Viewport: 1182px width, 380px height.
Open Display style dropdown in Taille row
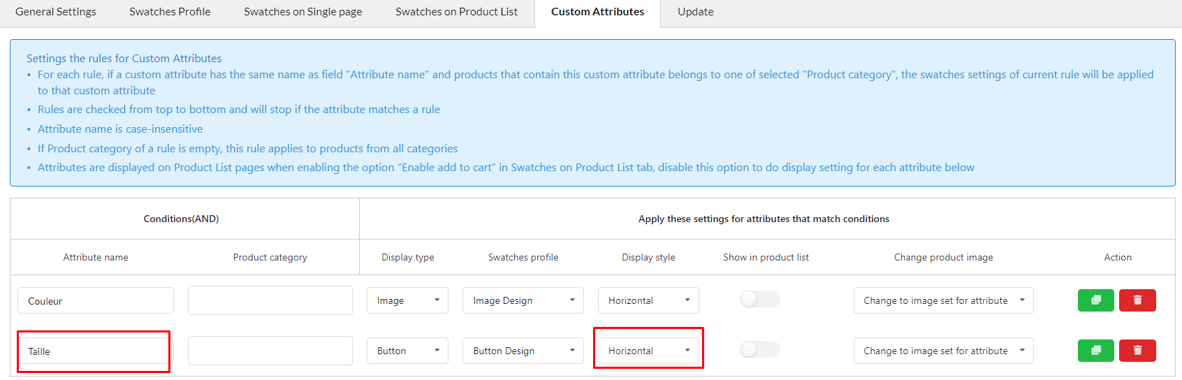(648, 351)
